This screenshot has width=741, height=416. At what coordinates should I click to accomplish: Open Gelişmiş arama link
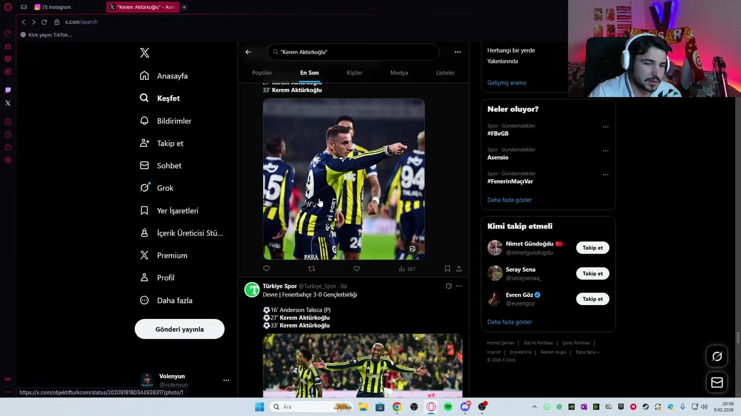507,83
